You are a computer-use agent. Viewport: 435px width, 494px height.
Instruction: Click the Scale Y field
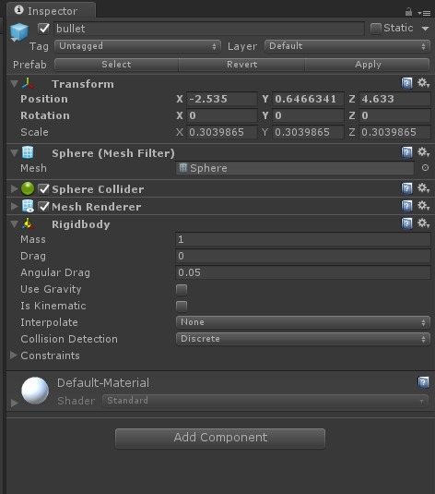pos(308,132)
